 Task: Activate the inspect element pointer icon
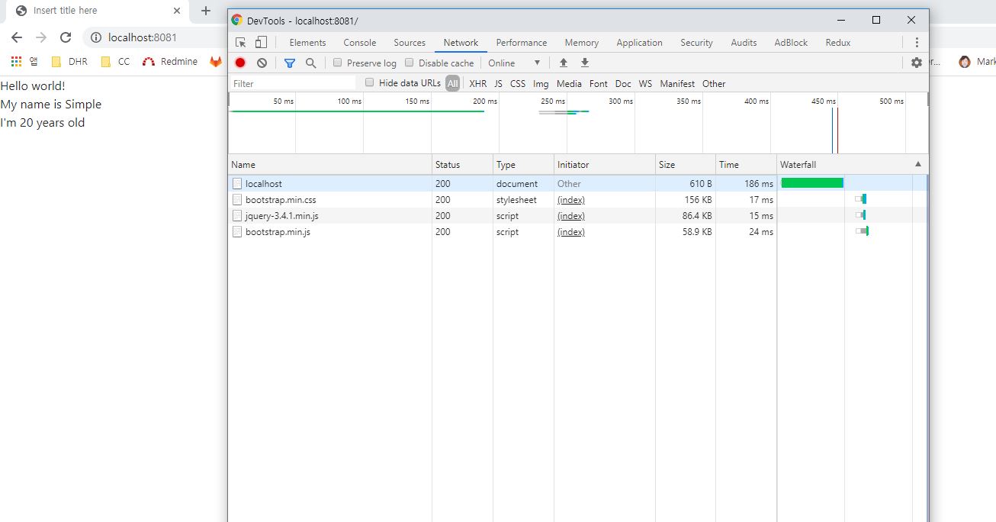click(241, 42)
